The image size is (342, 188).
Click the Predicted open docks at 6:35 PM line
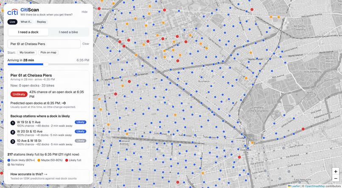coord(38,103)
